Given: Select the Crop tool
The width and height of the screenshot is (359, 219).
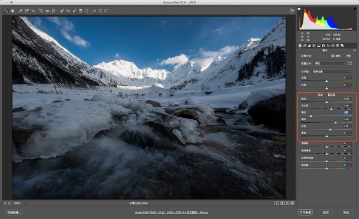Looking at the screenshot, I should click(41, 11).
